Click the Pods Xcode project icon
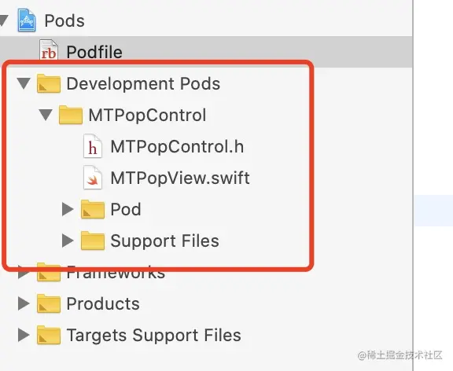 tap(27, 20)
